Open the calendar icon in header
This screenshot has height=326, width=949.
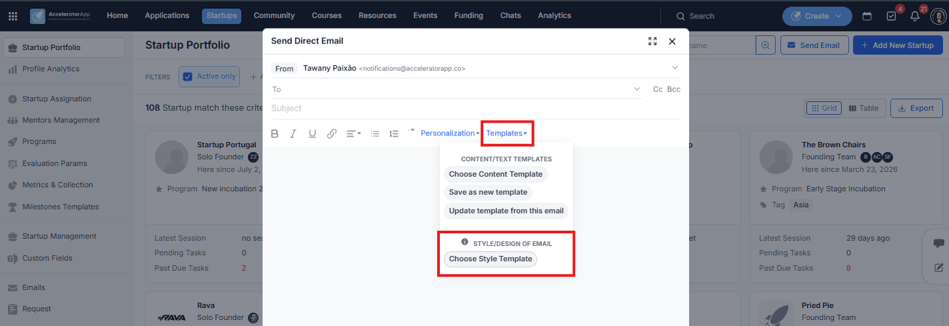(x=867, y=16)
